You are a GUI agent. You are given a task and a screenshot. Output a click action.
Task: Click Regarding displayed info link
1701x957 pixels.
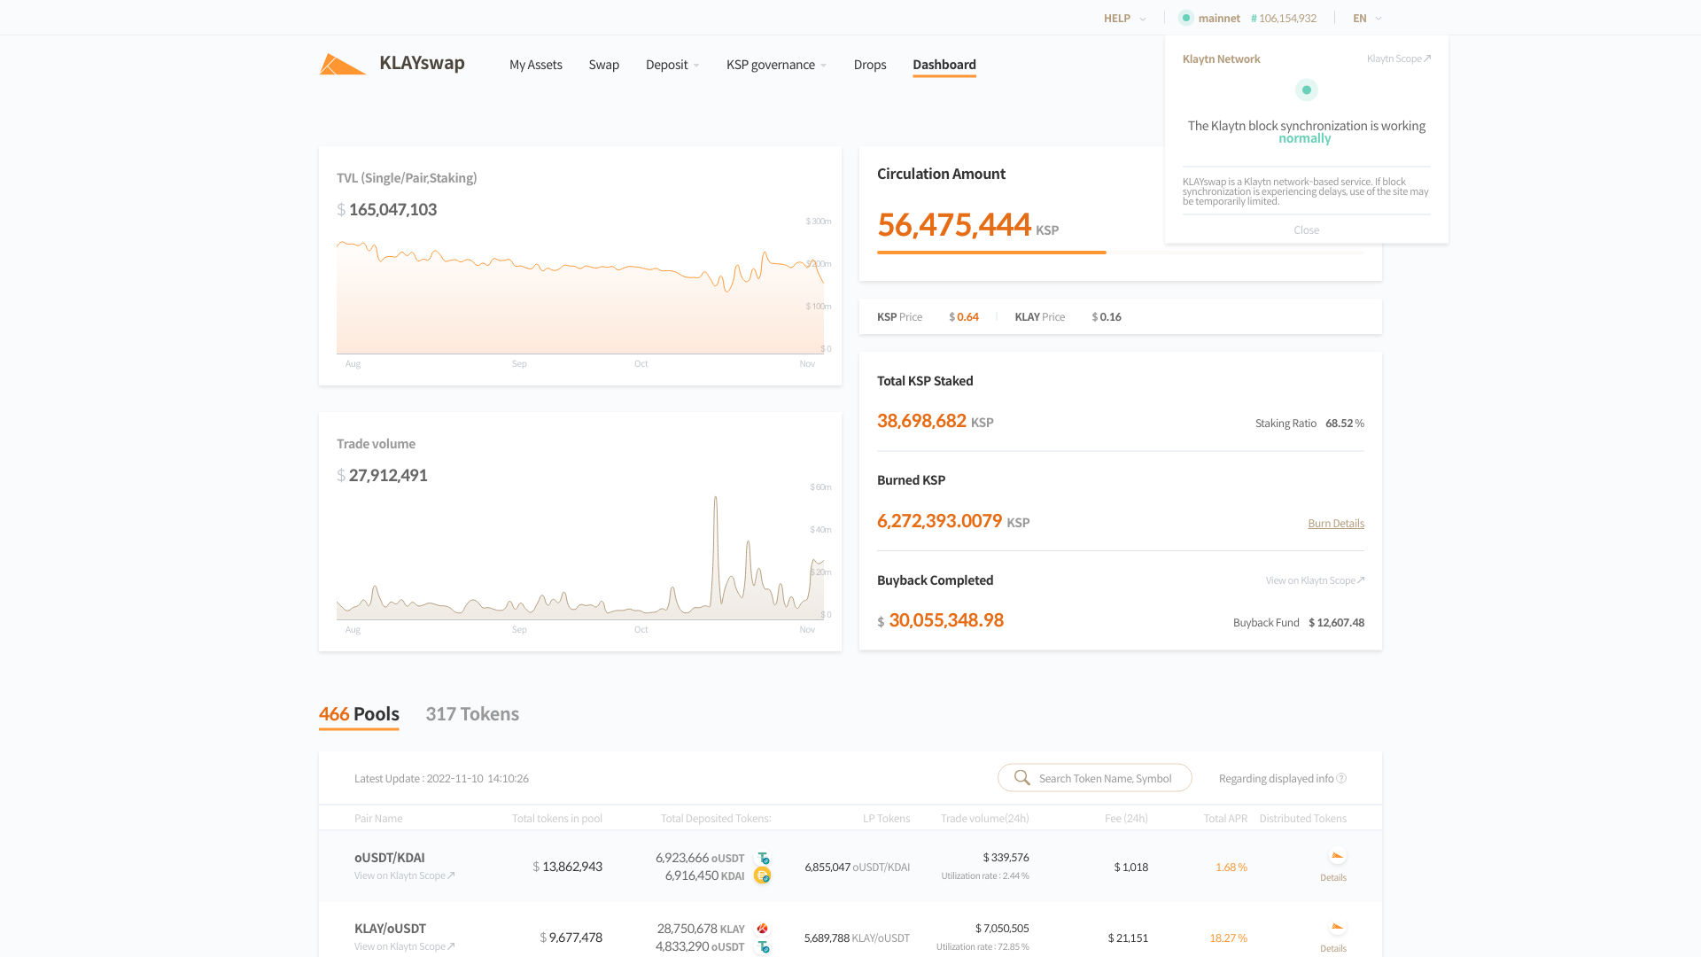coord(1276,779)
